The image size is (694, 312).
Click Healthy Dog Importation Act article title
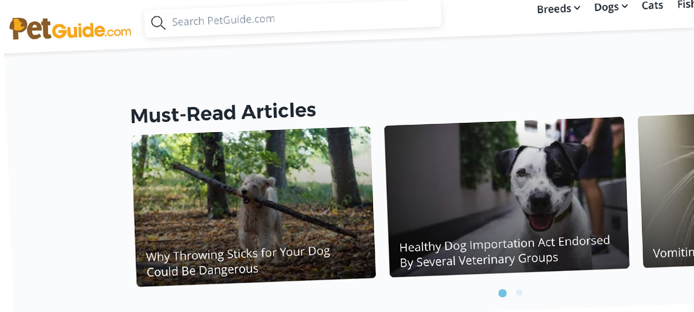click(x=504, y=251)
